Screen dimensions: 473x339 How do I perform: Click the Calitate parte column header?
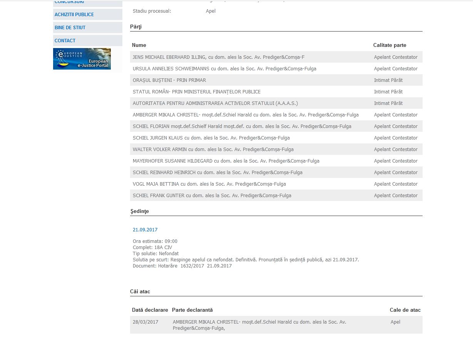point(389,45)
